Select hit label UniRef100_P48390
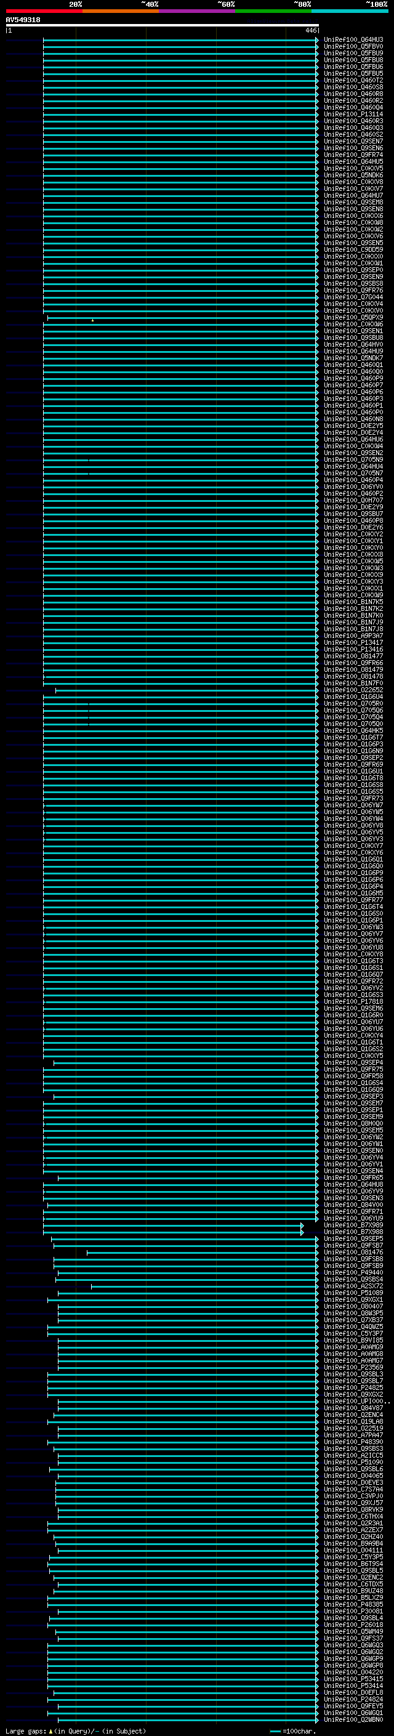Image resolution: width=394 pixels, height=1736 pixels. [353, 1442]
